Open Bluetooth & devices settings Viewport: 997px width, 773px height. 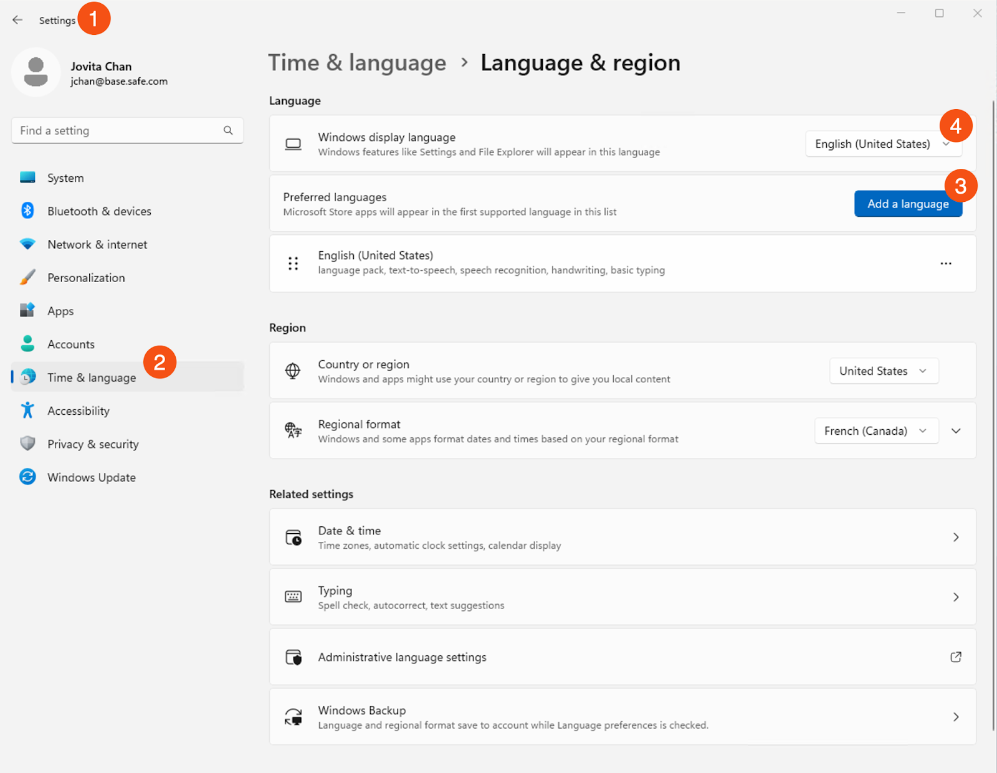click(x=127, y=211)
